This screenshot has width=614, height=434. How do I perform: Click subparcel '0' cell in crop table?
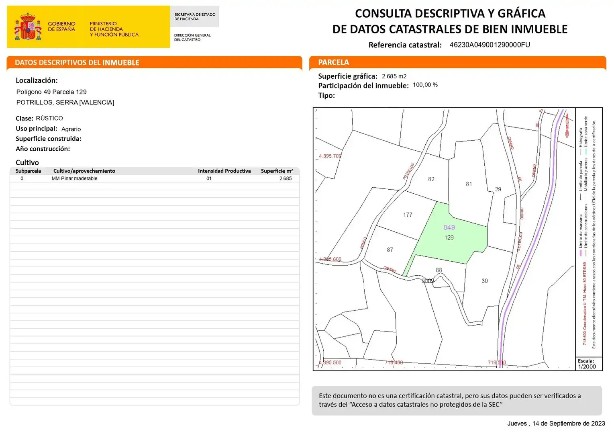point(22,178)
